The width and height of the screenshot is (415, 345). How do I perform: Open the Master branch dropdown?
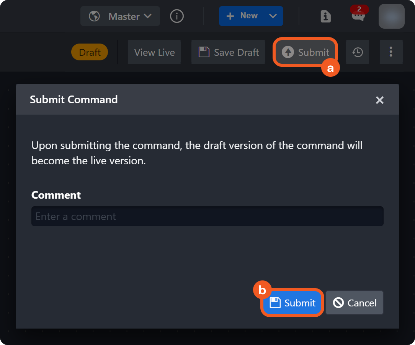120,16
